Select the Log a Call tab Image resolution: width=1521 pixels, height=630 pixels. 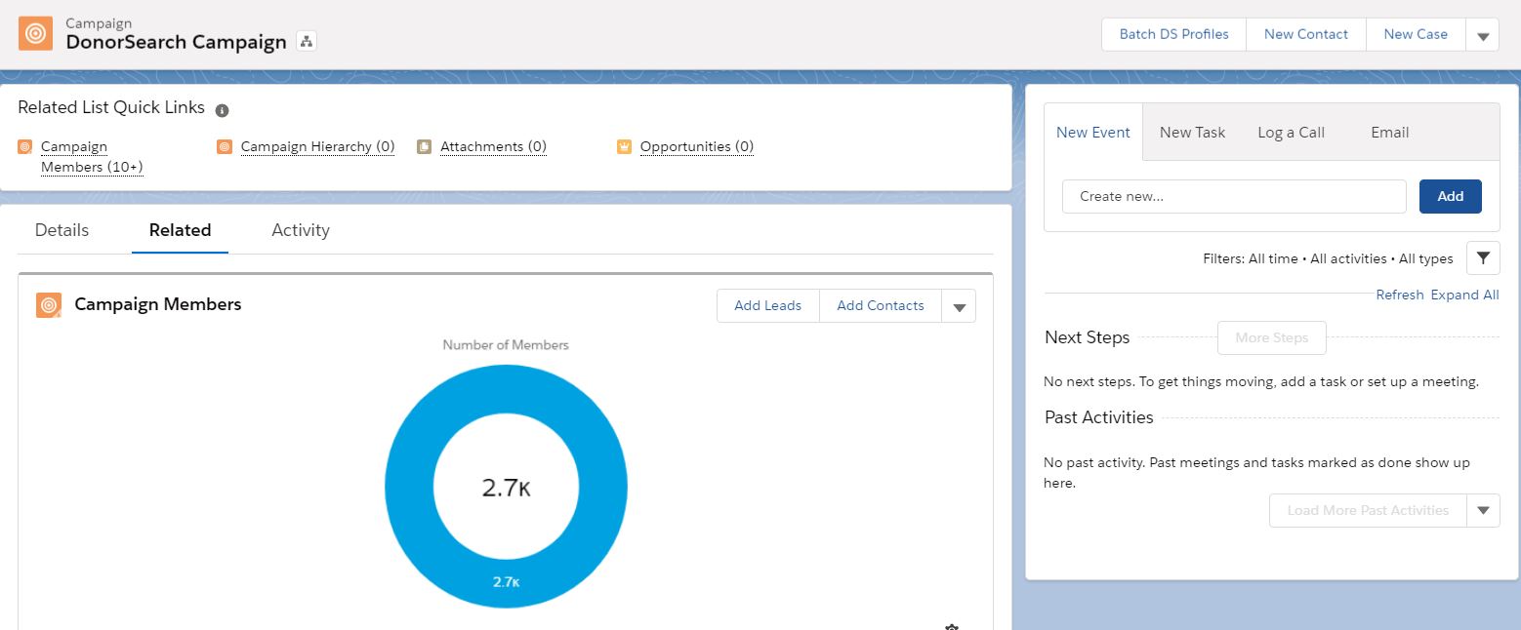point(1291,133)
